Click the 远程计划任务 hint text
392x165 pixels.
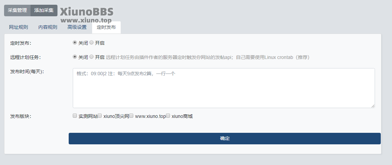tap(208, 57)
